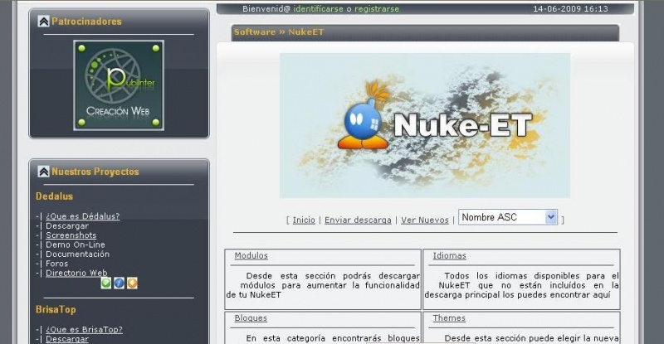Open the Themes download category
Viewport: 664px width, 344px height.
(449, 317)
